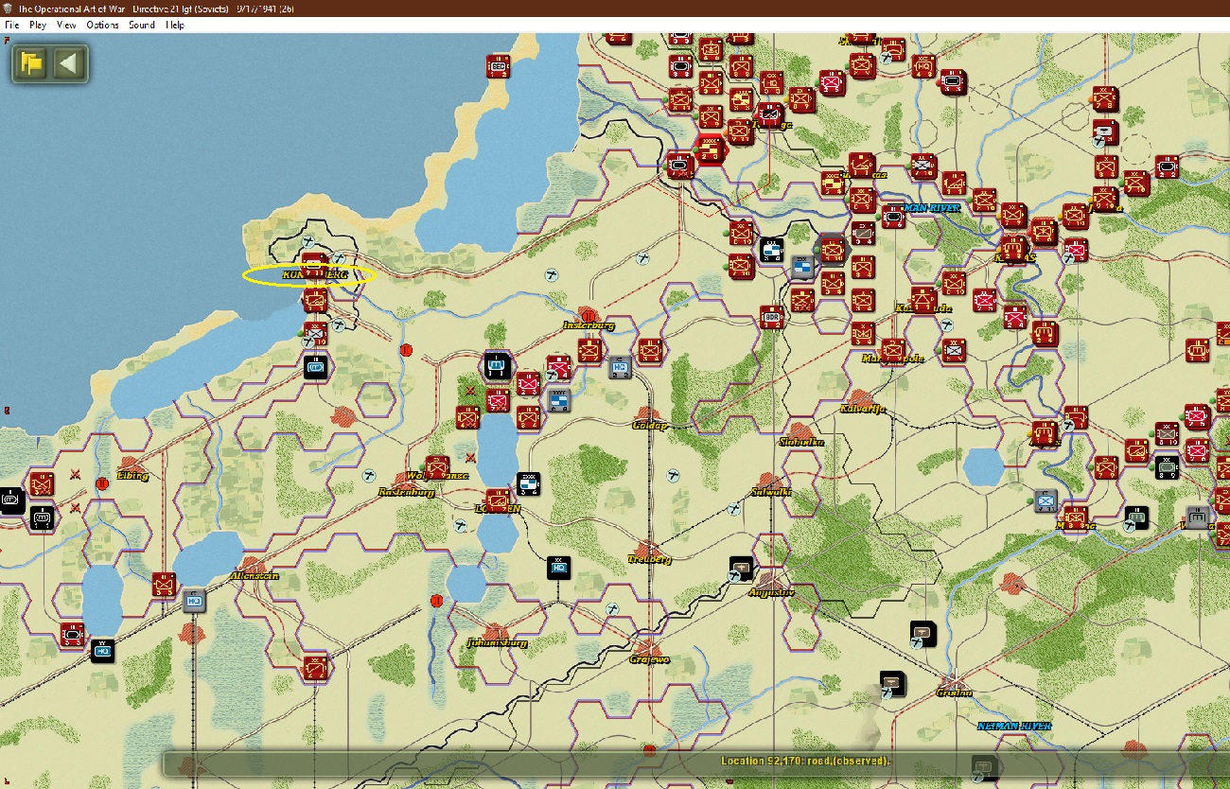Image resolution: width=1230 pixels, height=789 pixels.
Task: Click the Location 52,170 status bar text
Action: pos(806,761)
